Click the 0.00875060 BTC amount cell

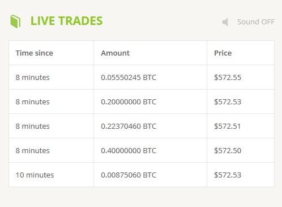coord(150,175)
